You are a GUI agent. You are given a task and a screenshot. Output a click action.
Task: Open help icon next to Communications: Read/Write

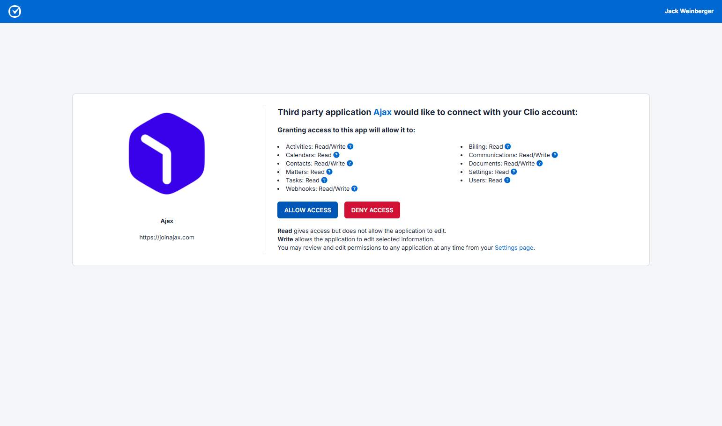click(555, 155)
